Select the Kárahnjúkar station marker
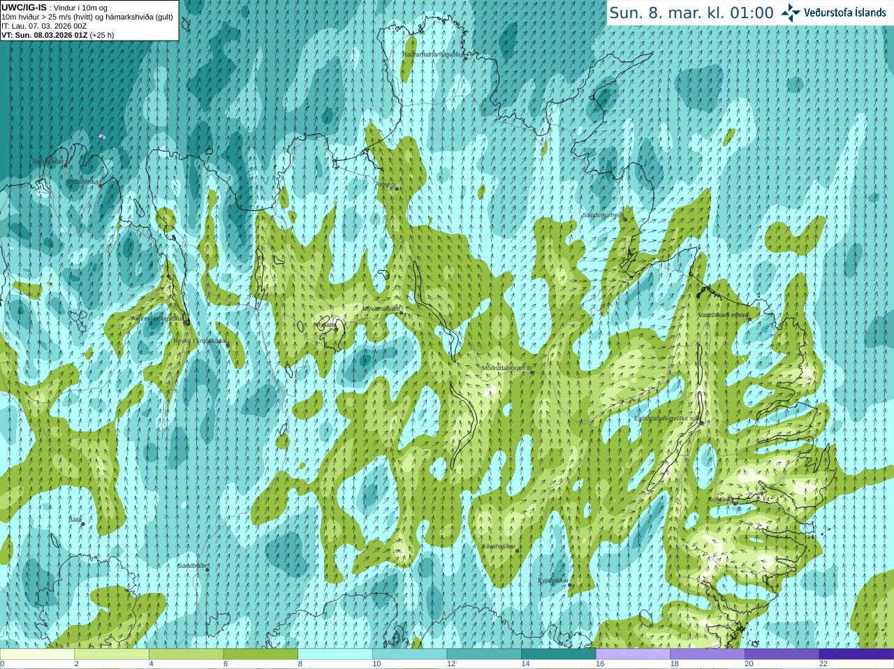Image resolution: width=894 pixels, height=669 pixels. click(x=518, y=551)
